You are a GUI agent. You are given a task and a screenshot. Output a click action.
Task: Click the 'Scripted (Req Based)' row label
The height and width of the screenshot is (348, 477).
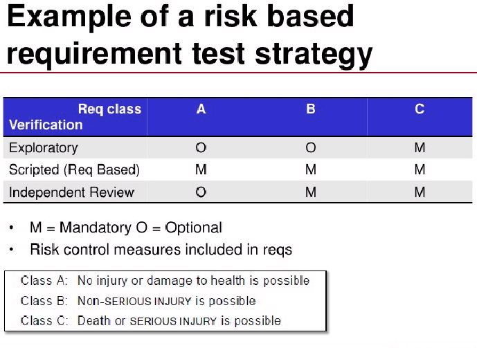[x=74, y=170]
